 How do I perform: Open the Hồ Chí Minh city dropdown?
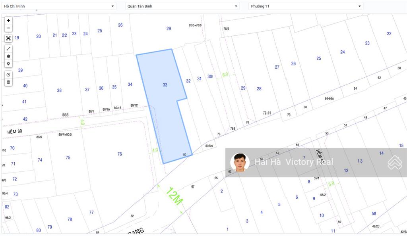click(59, 6)
